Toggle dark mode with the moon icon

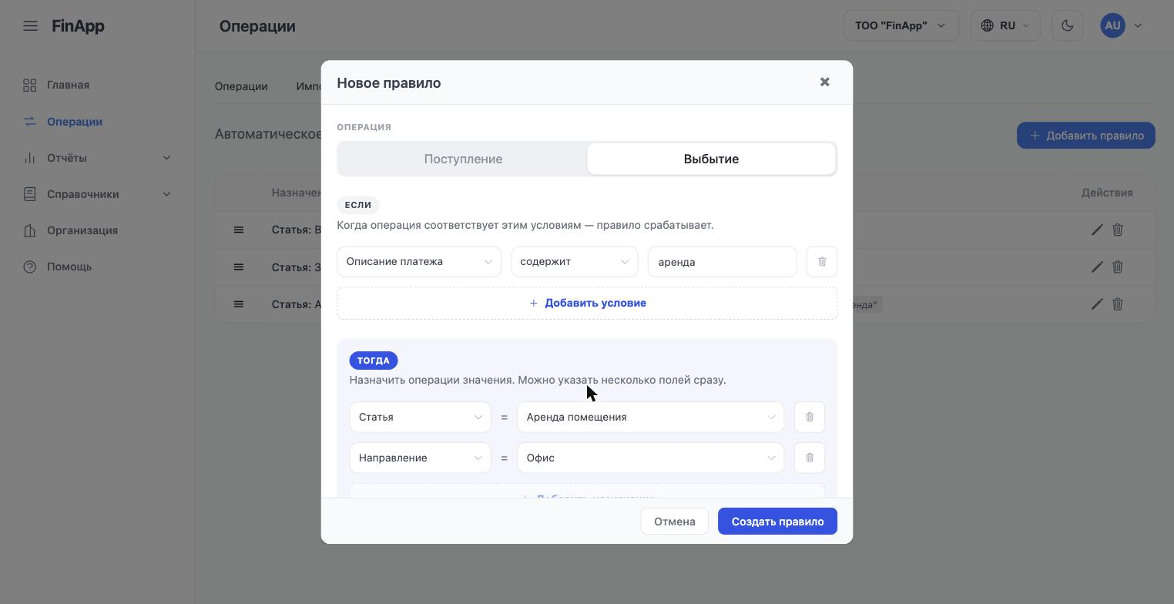point(1067,25)
